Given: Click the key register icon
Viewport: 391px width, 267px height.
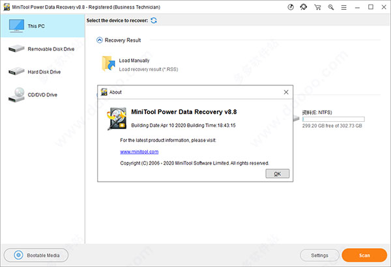Looking at the screenshot, I should [331, 7].
